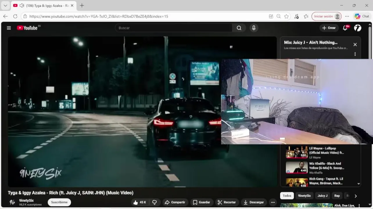Click Rich Gang - Tapout title
The height and width of the screenshot is (209, 373).
pyautogui.click(x=326, y=181)
